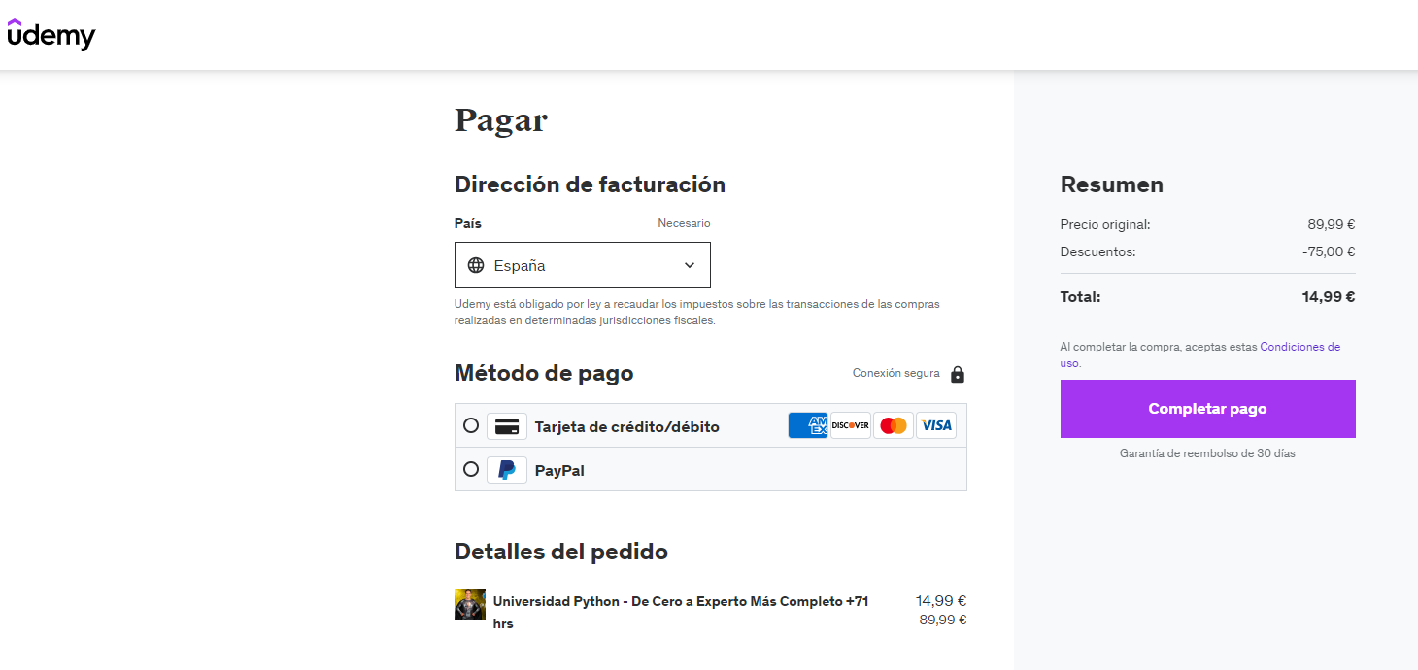Viewport: 1418px width, 670px height.
Task: Click the Total 14,99 € amount
Action: (x=1329, y=297)
